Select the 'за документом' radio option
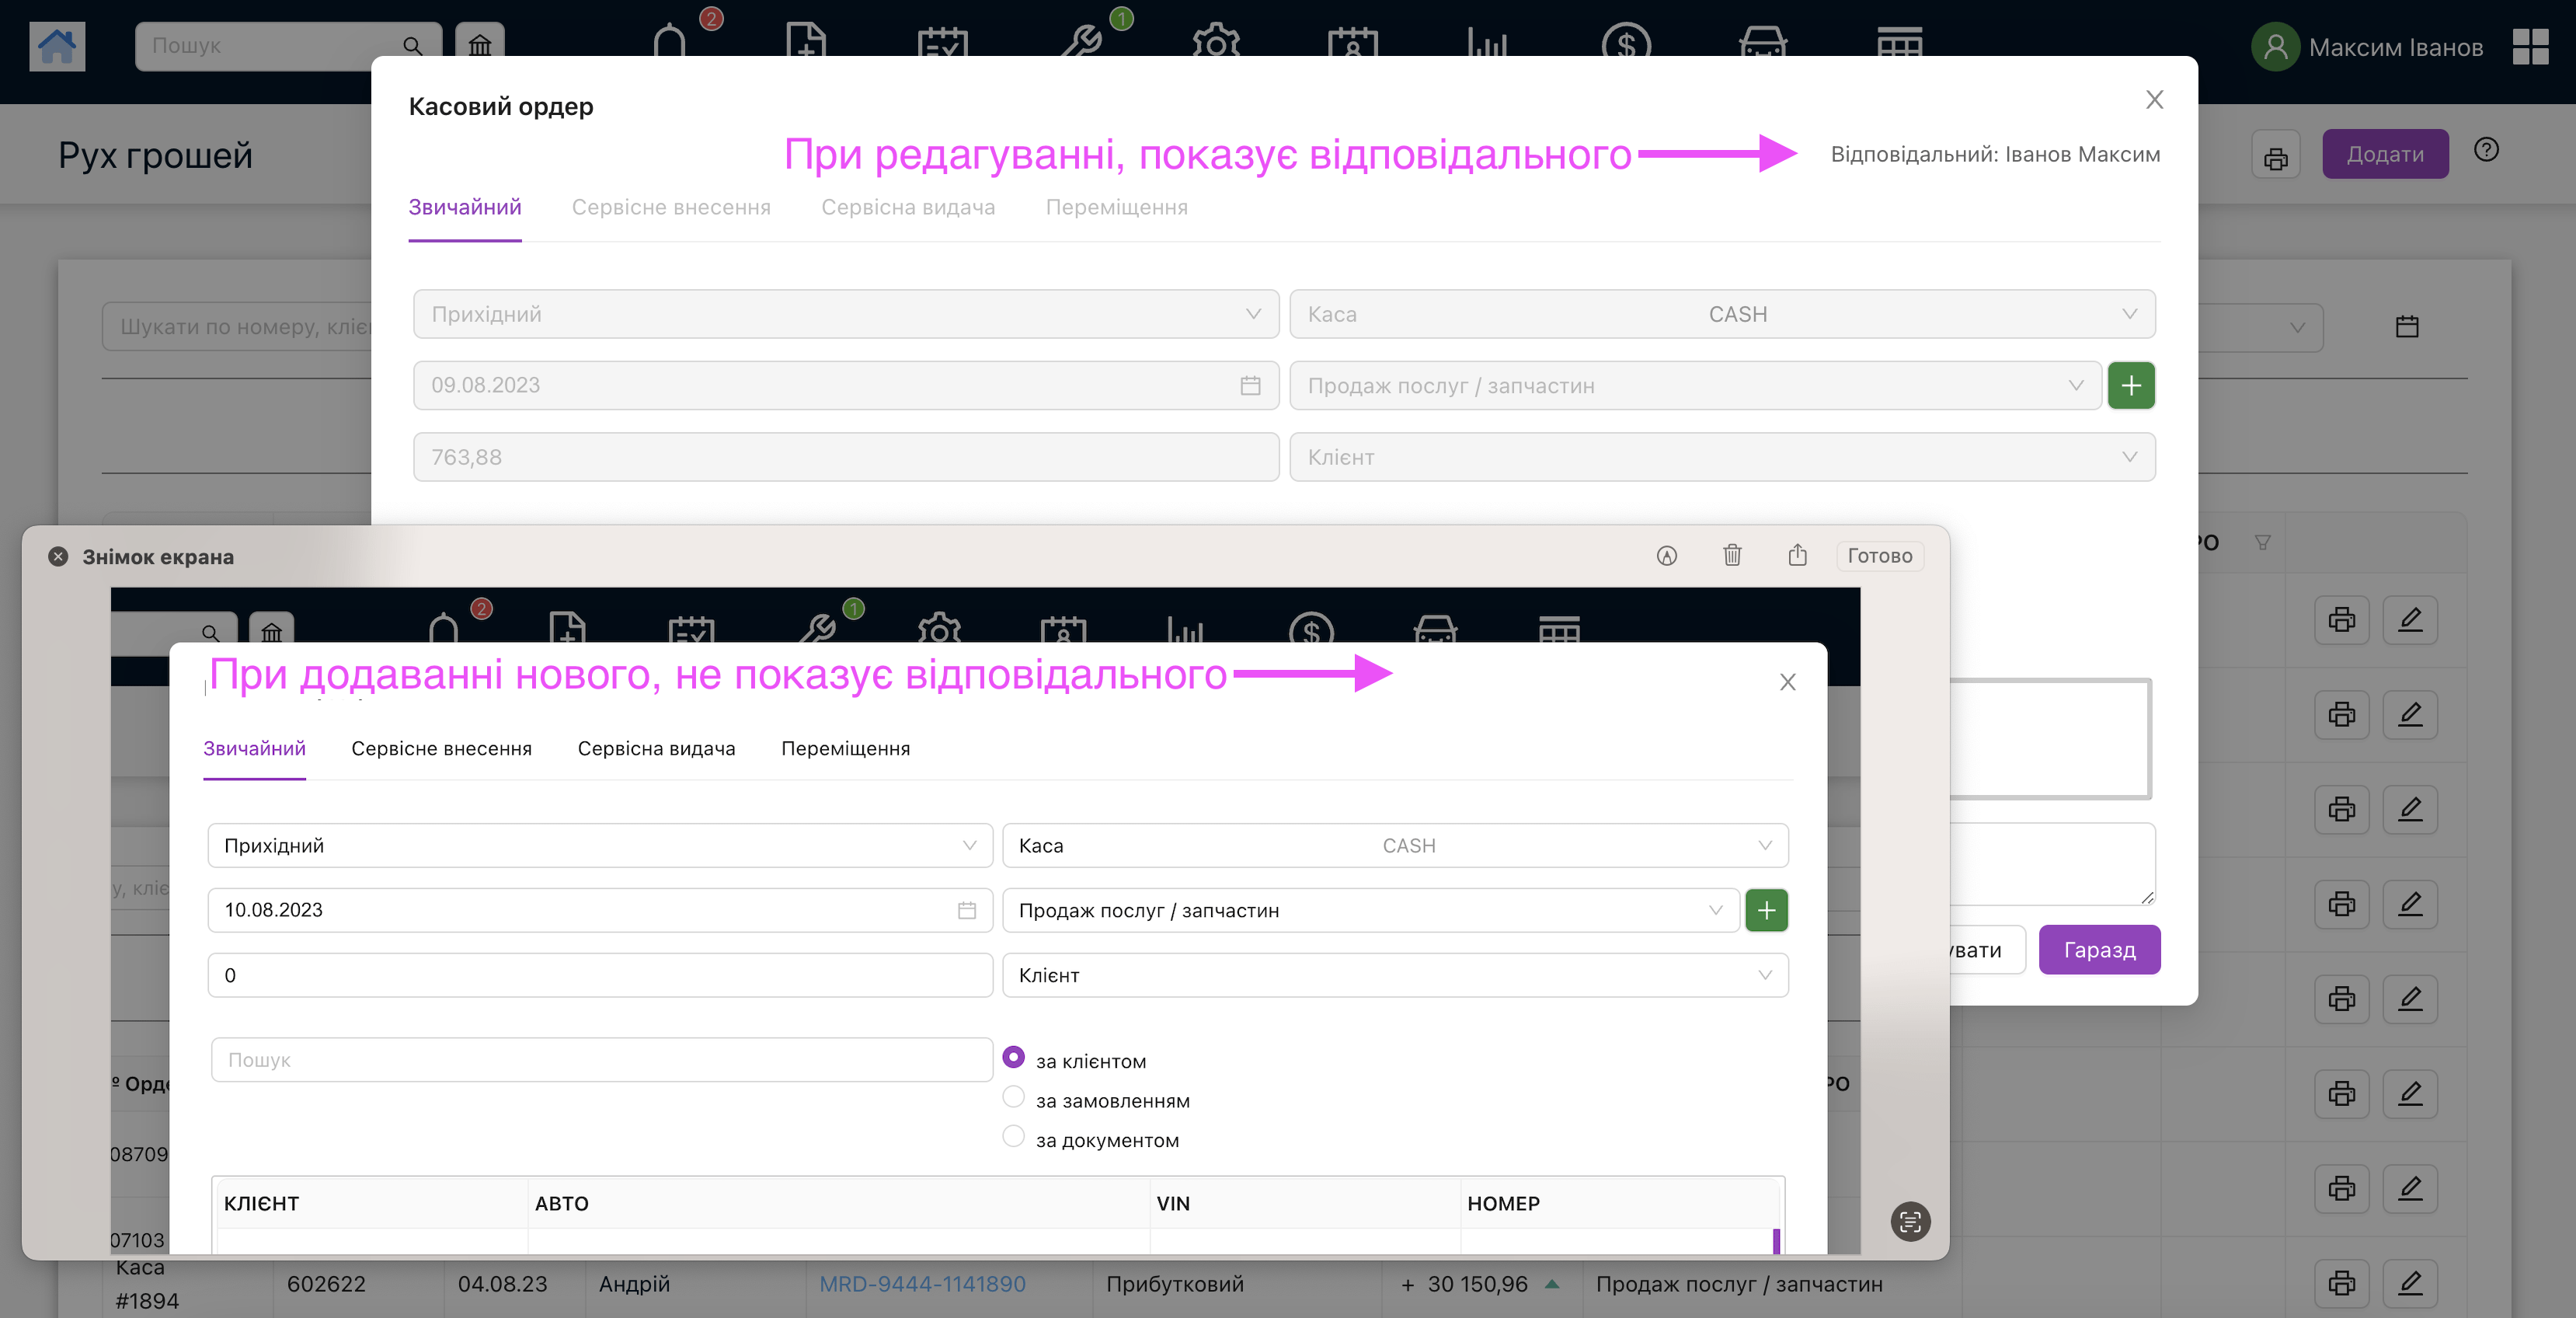The image size is (2576, 1318). click(1013, 1136)
